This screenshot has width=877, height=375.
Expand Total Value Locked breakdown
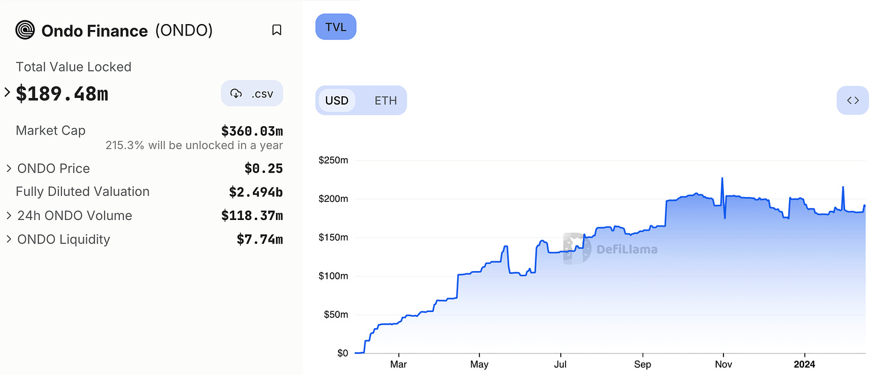pyautogui.click(x=7, y=93)
